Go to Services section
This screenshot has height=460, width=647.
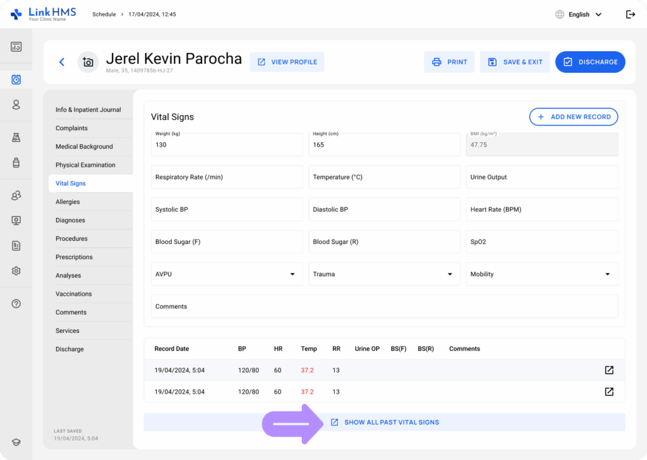tap(67, 330)
